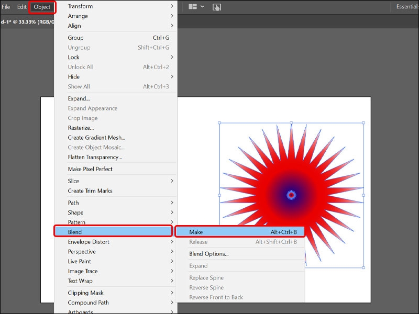This screenshot has width=419, height=314.
Task: Click the right-middle bounding box handle
Action: pos(363,195)
